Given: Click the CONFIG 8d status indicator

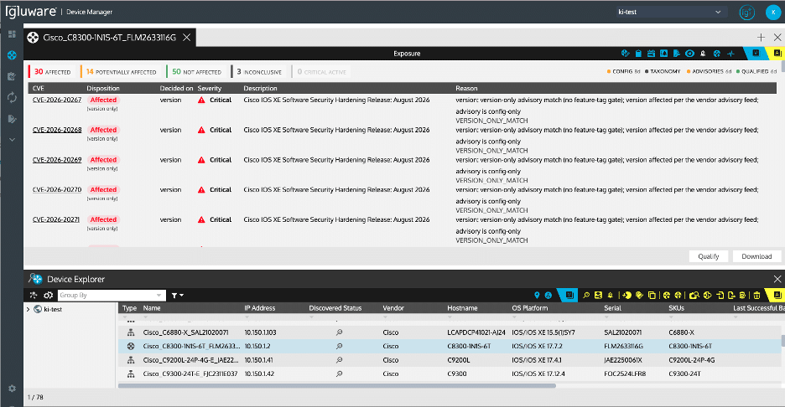Looking at the screenshot, I should click(x=623, y=71).
